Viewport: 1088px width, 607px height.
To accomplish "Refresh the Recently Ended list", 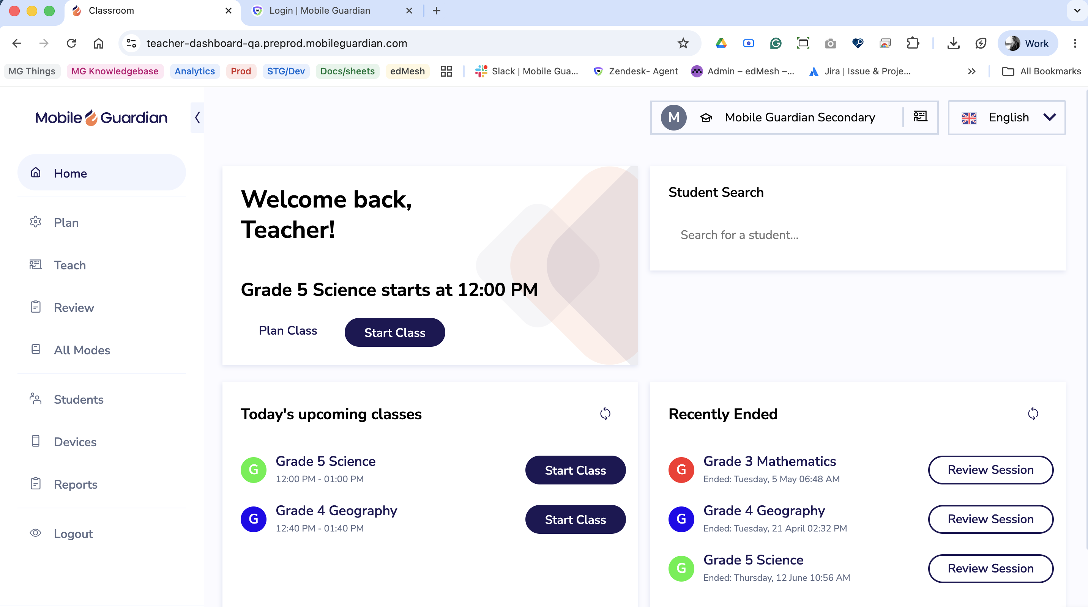I will pos(1033,414).
